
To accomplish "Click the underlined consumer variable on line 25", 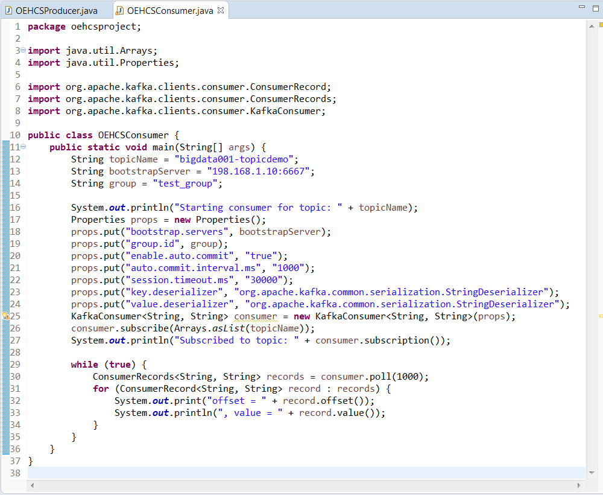I will click(255, 316).
